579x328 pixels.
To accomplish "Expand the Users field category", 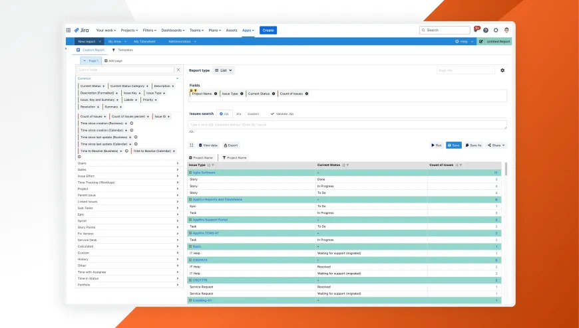I will click(128, 163).
